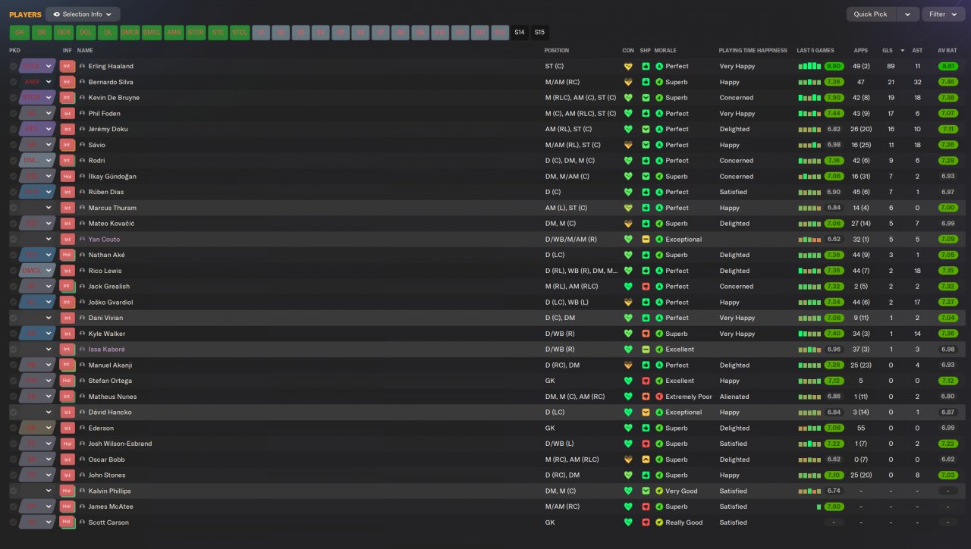Click Kalvin Phillips's morale icon
This screenshot has height=549, width=971.
(659, 491)
